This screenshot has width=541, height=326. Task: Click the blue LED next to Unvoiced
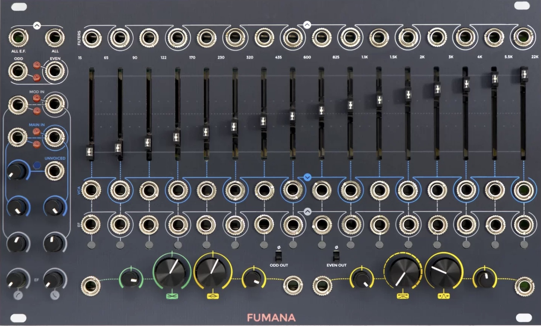click(37, 165)
